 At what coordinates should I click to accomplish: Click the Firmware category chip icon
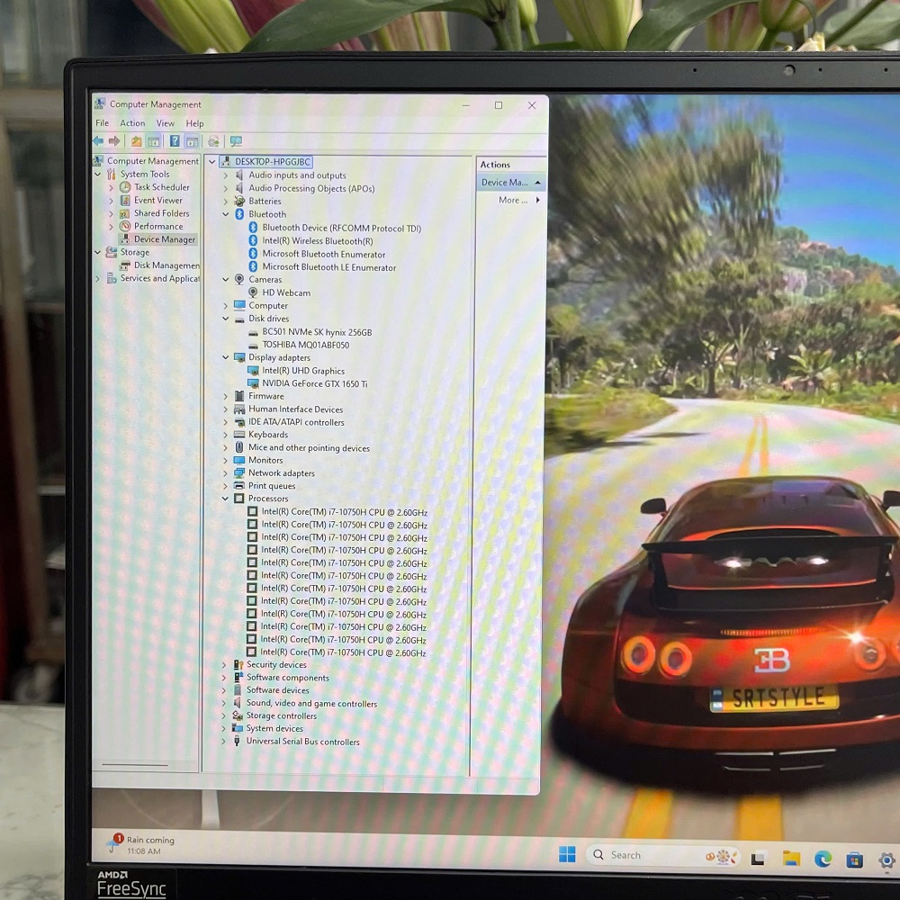coord(239,396)
